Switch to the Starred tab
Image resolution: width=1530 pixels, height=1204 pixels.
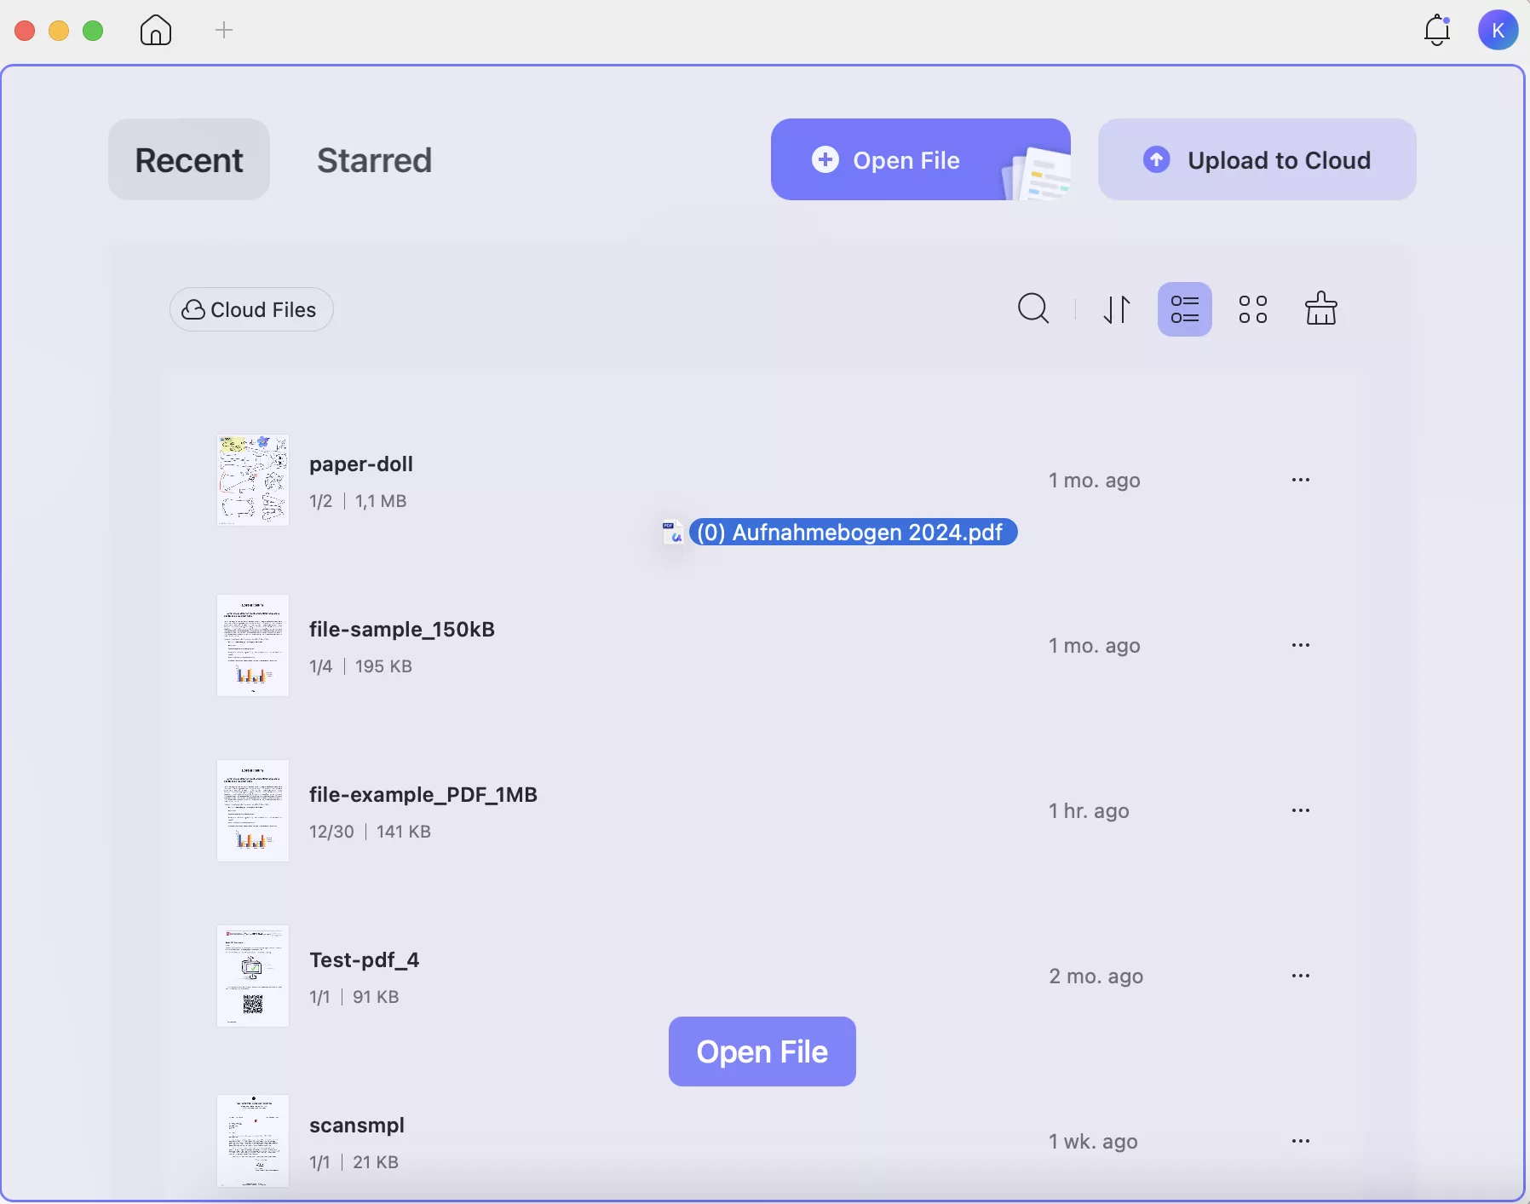click(373, 159)
